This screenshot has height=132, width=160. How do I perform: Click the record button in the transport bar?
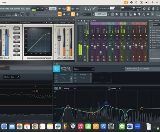(47, 9)
